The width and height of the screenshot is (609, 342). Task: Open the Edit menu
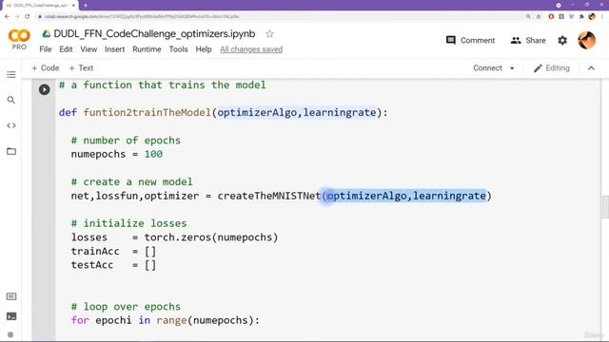(x=66, y=49)
